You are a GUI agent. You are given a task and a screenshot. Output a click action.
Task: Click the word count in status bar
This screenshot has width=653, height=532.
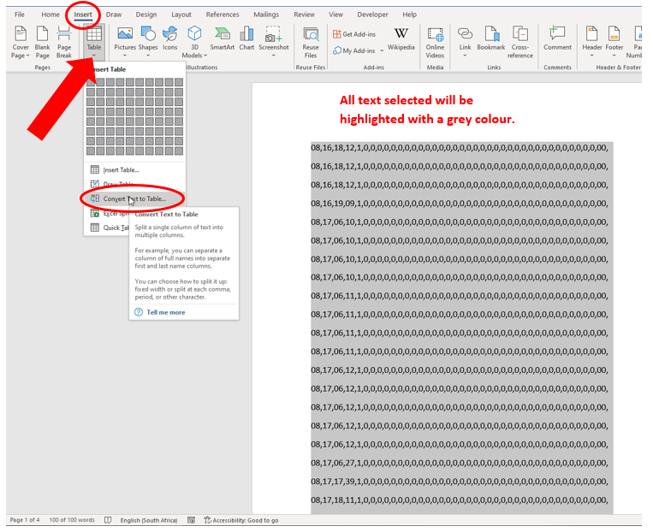(x=72, y=520)
